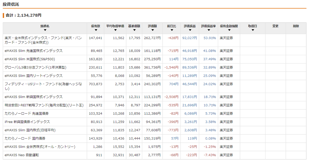Click 平均取得単価 value 7,946
The image size is (312, 166).
point(119,105)
